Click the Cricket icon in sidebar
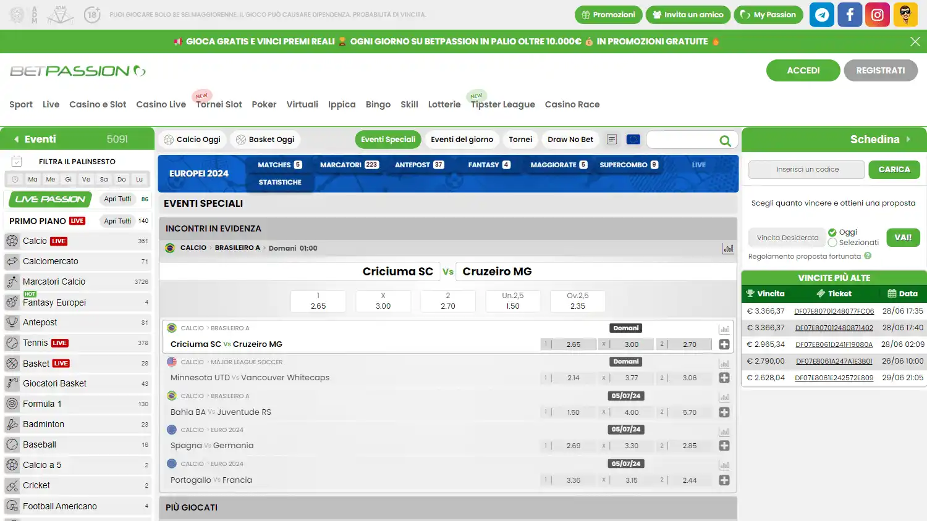Viewport: 927px width, 521px height. (12, 486)
